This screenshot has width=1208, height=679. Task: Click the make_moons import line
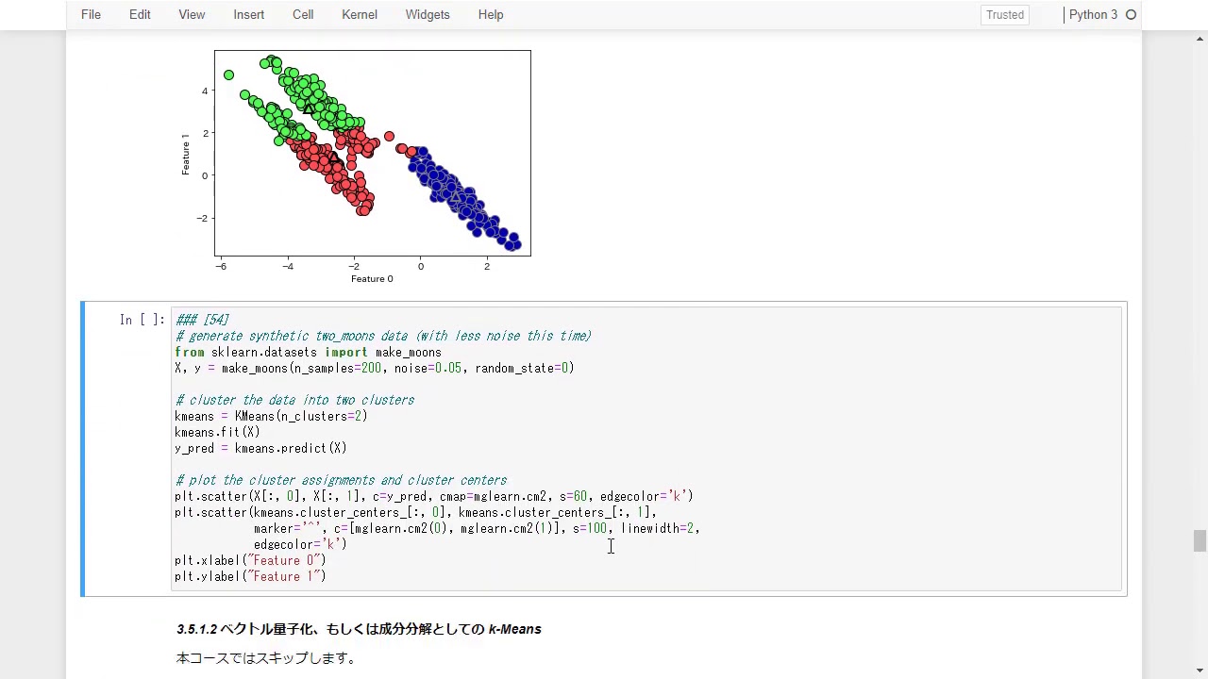pos(308,352)
